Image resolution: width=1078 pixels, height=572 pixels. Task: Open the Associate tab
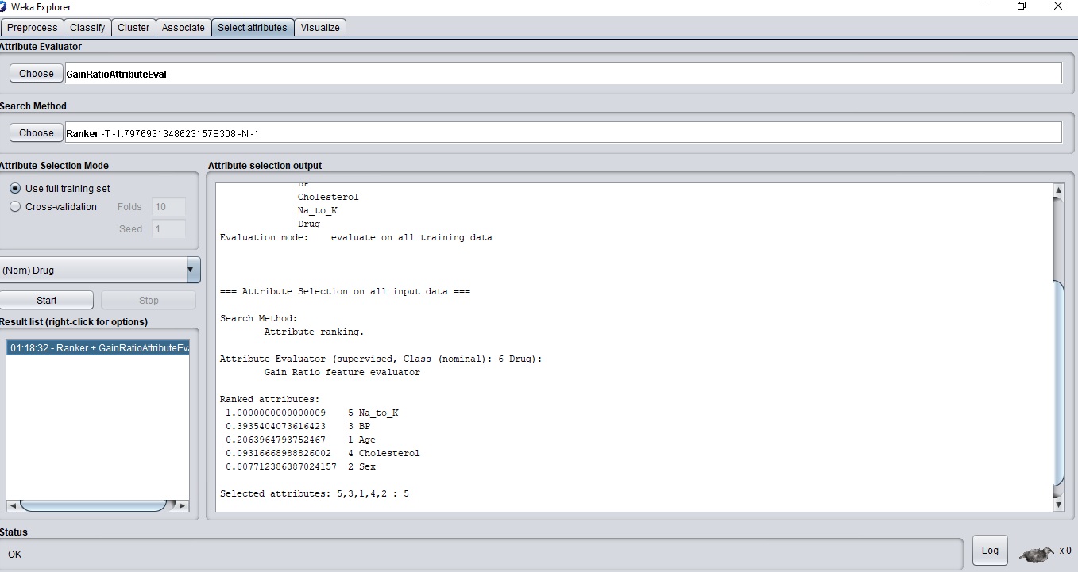pos(184,27)
